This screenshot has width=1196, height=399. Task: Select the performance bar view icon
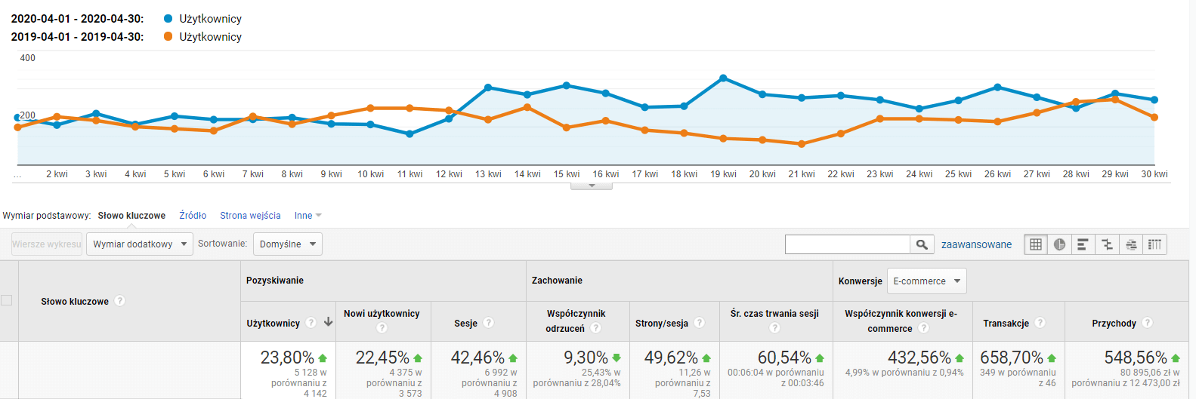click(1083, 244)
